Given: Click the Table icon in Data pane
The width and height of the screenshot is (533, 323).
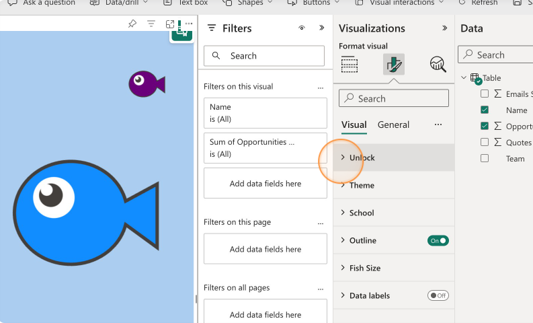Looking at the screenshot, I should [x=476, y=78].
